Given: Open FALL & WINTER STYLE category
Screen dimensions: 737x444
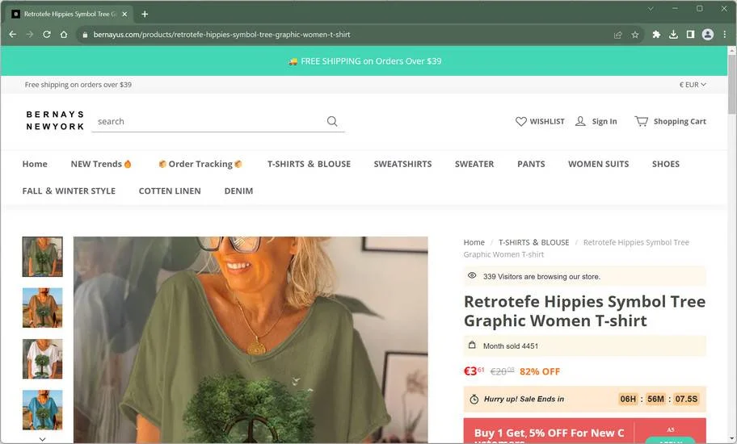Looking at the screenshot, I should (x=69, y=191).
